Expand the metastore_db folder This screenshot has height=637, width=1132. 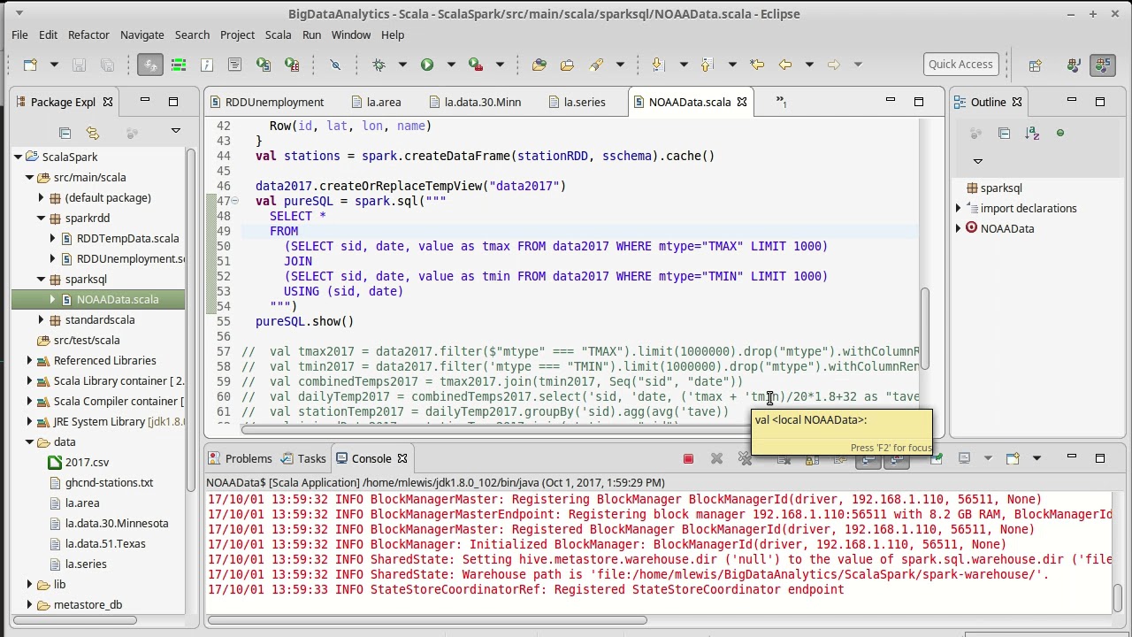29,604
